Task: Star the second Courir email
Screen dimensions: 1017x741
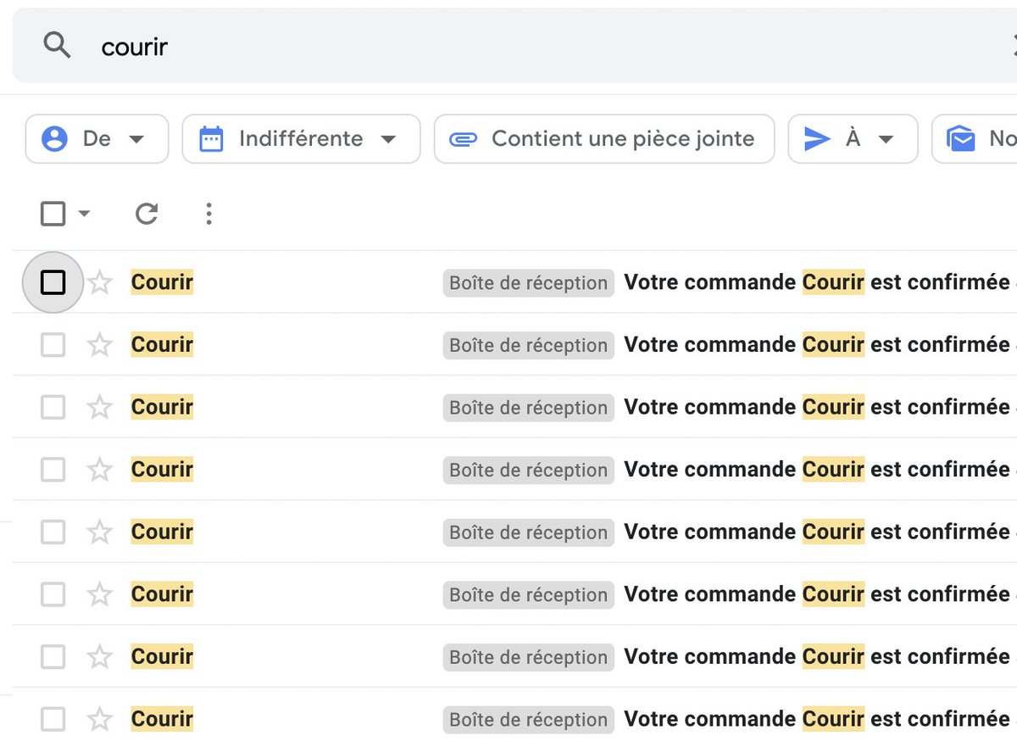Action: [100, 345]
